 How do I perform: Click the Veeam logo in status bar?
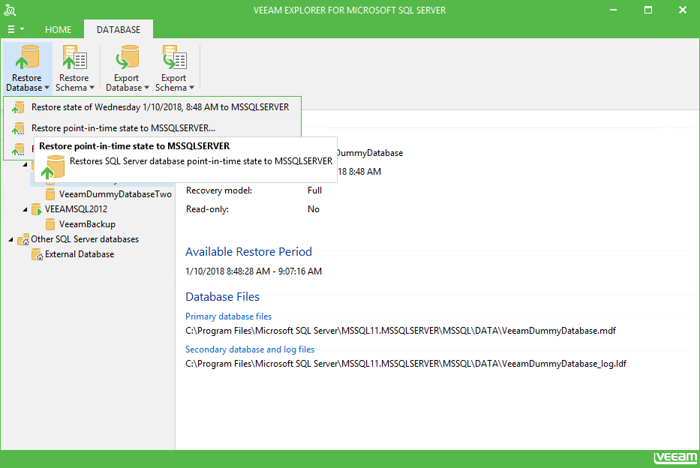(675, 458)
